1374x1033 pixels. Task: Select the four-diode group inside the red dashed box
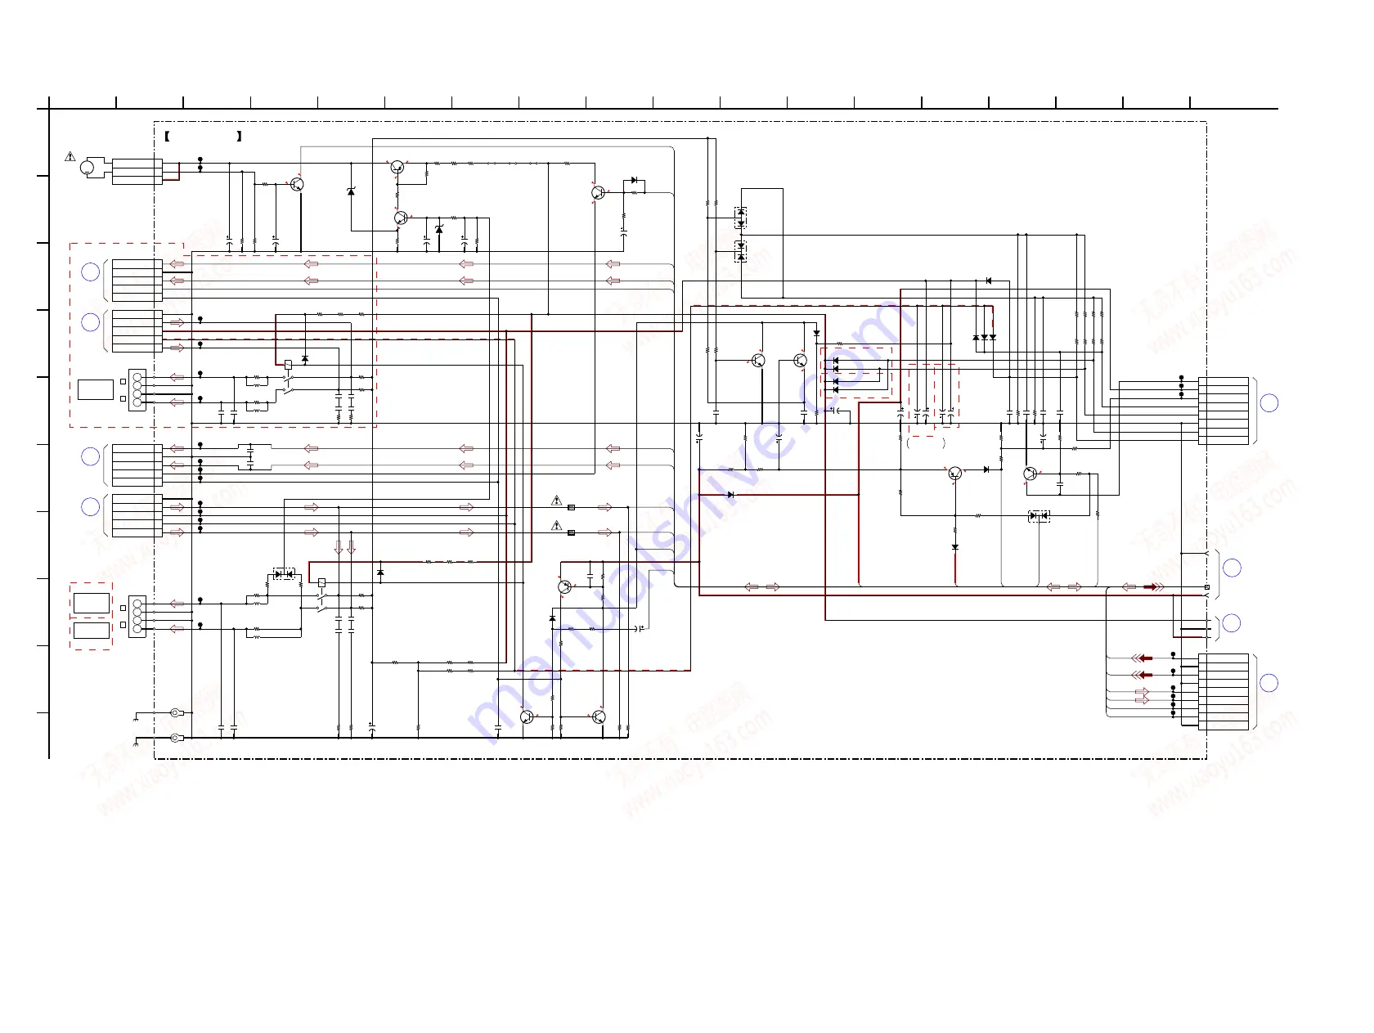[836, 375]
